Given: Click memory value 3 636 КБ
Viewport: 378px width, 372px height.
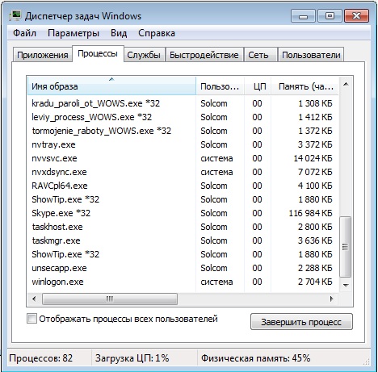Looking at the screenshot, I should (x=315, y=240).
